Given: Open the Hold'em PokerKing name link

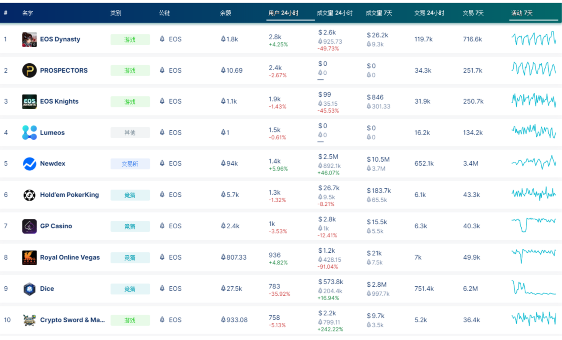Looking at the screenshot, I should (x=69, y=195).
